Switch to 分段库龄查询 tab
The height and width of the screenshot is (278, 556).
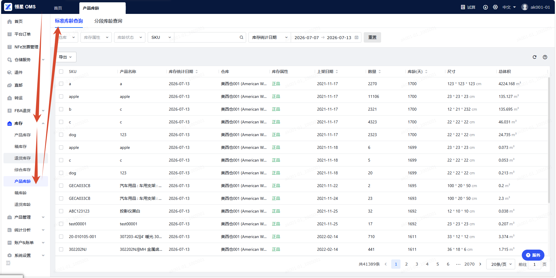click(108, 21)
